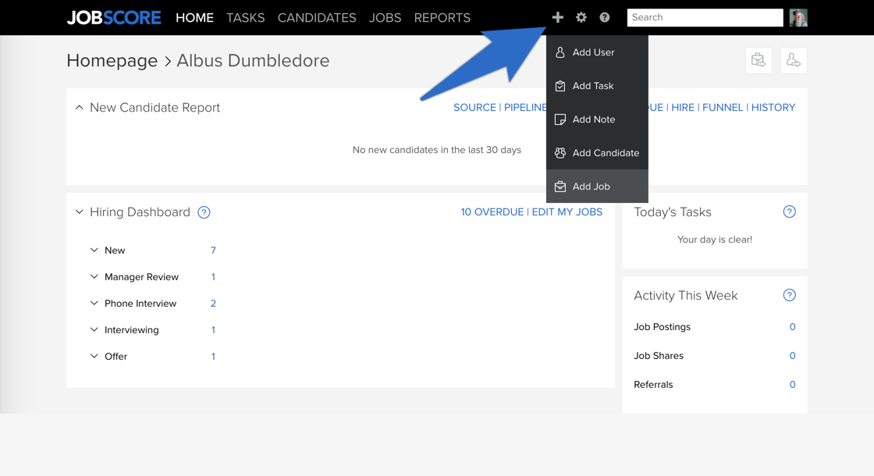Select Add Note menu entry
The height and width of the screenshot is (476, 874).
click(x=597, y=119)
